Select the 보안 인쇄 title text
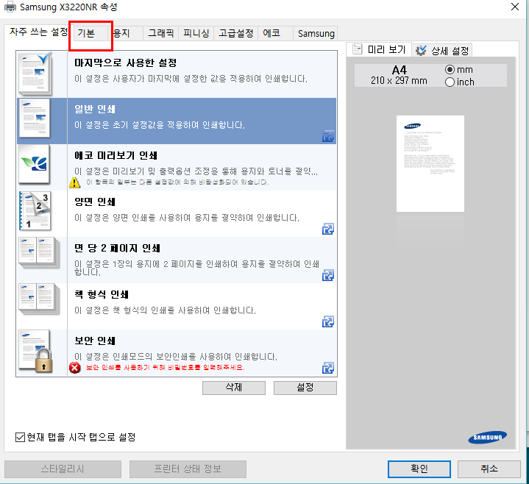The image size is (529, 484). point(95,341)
